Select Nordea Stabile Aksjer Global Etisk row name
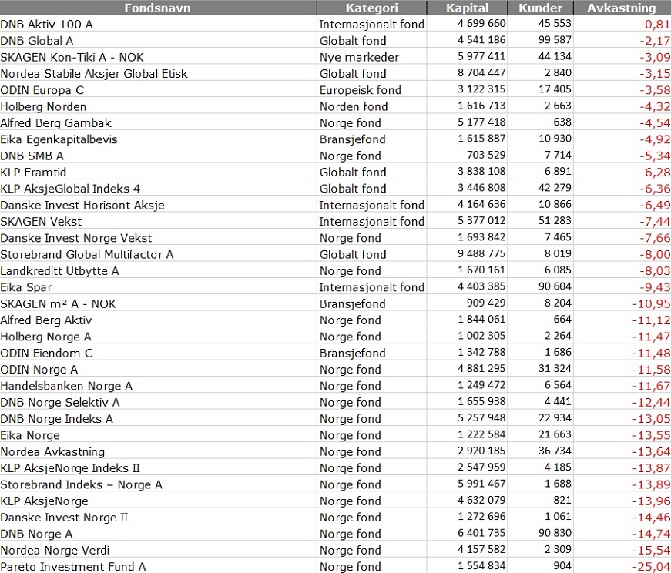 point(94,74)
